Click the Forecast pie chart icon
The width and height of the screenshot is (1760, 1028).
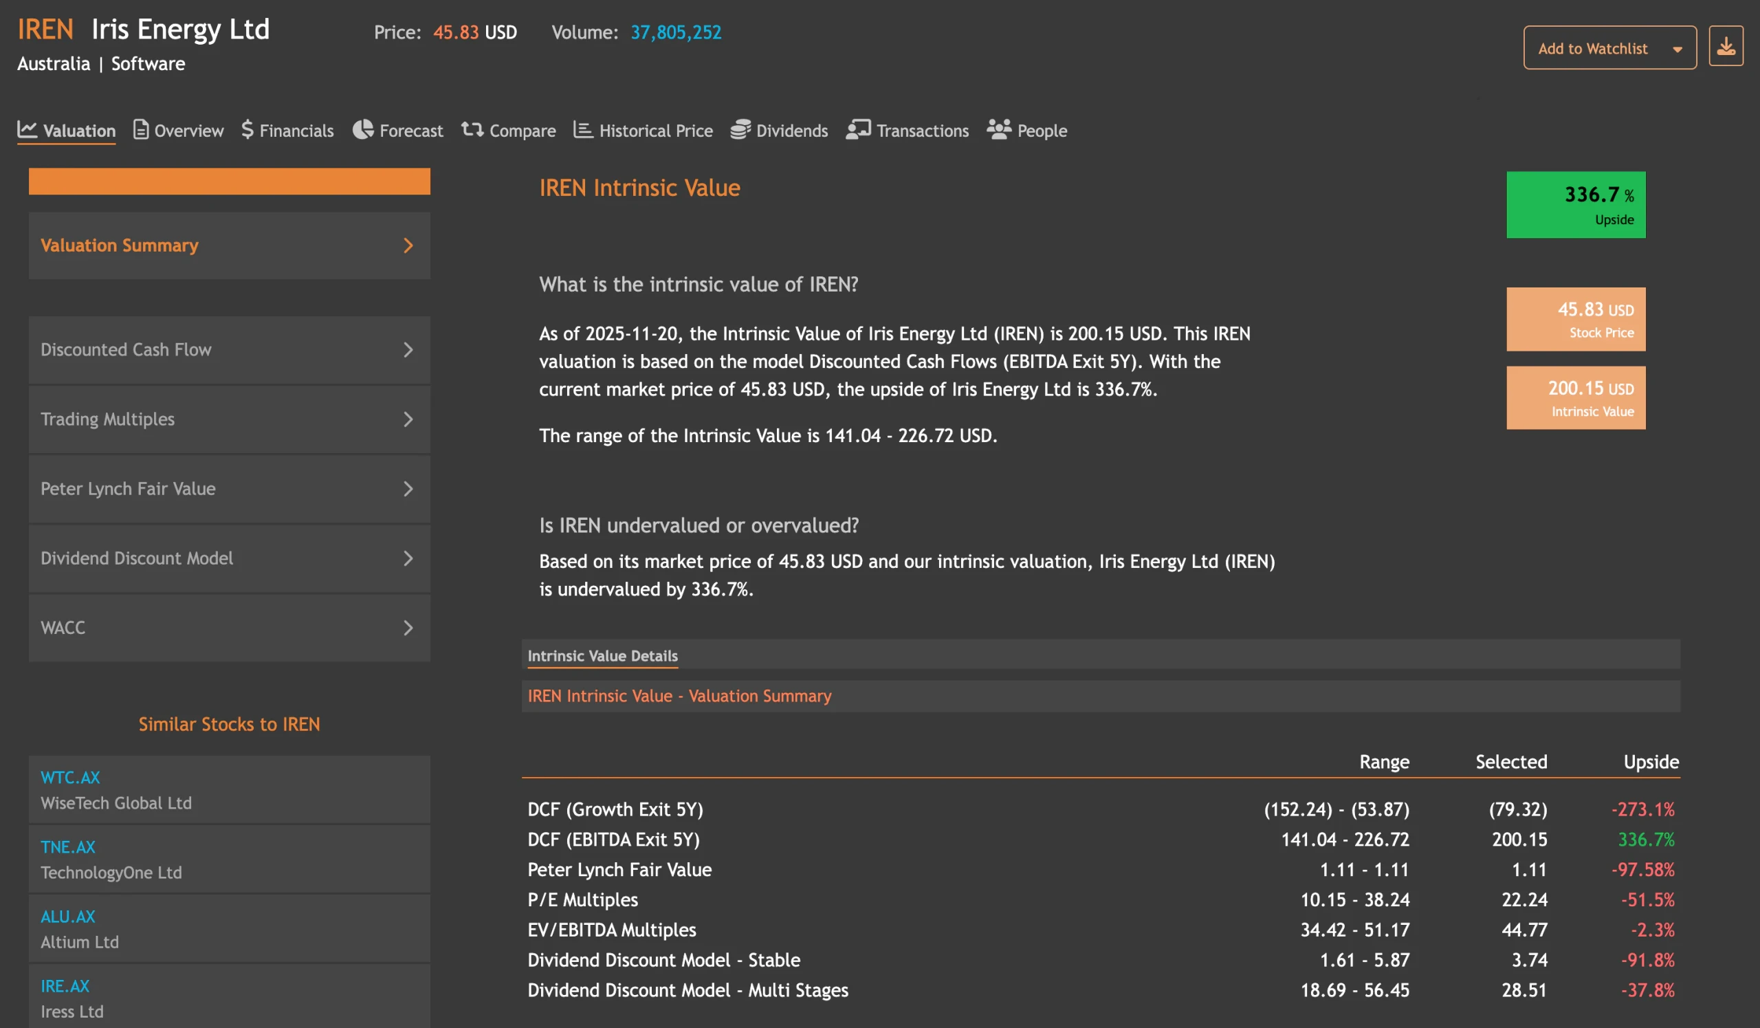tap(362, 130)
